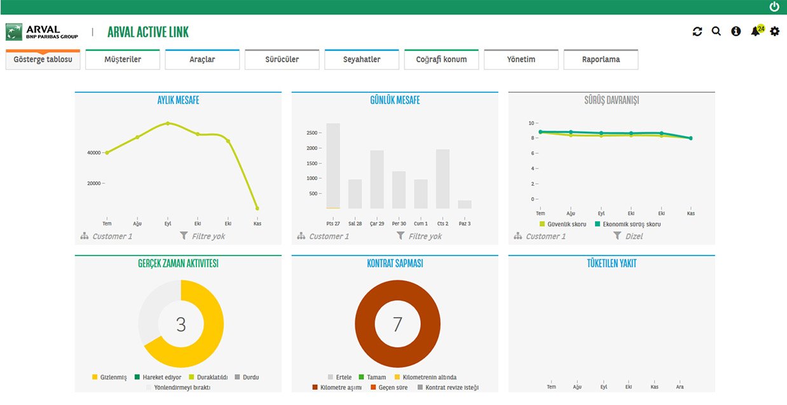Click the power logout icon
The width and height of the screenshot is (787, 405).
pos(774,7)
